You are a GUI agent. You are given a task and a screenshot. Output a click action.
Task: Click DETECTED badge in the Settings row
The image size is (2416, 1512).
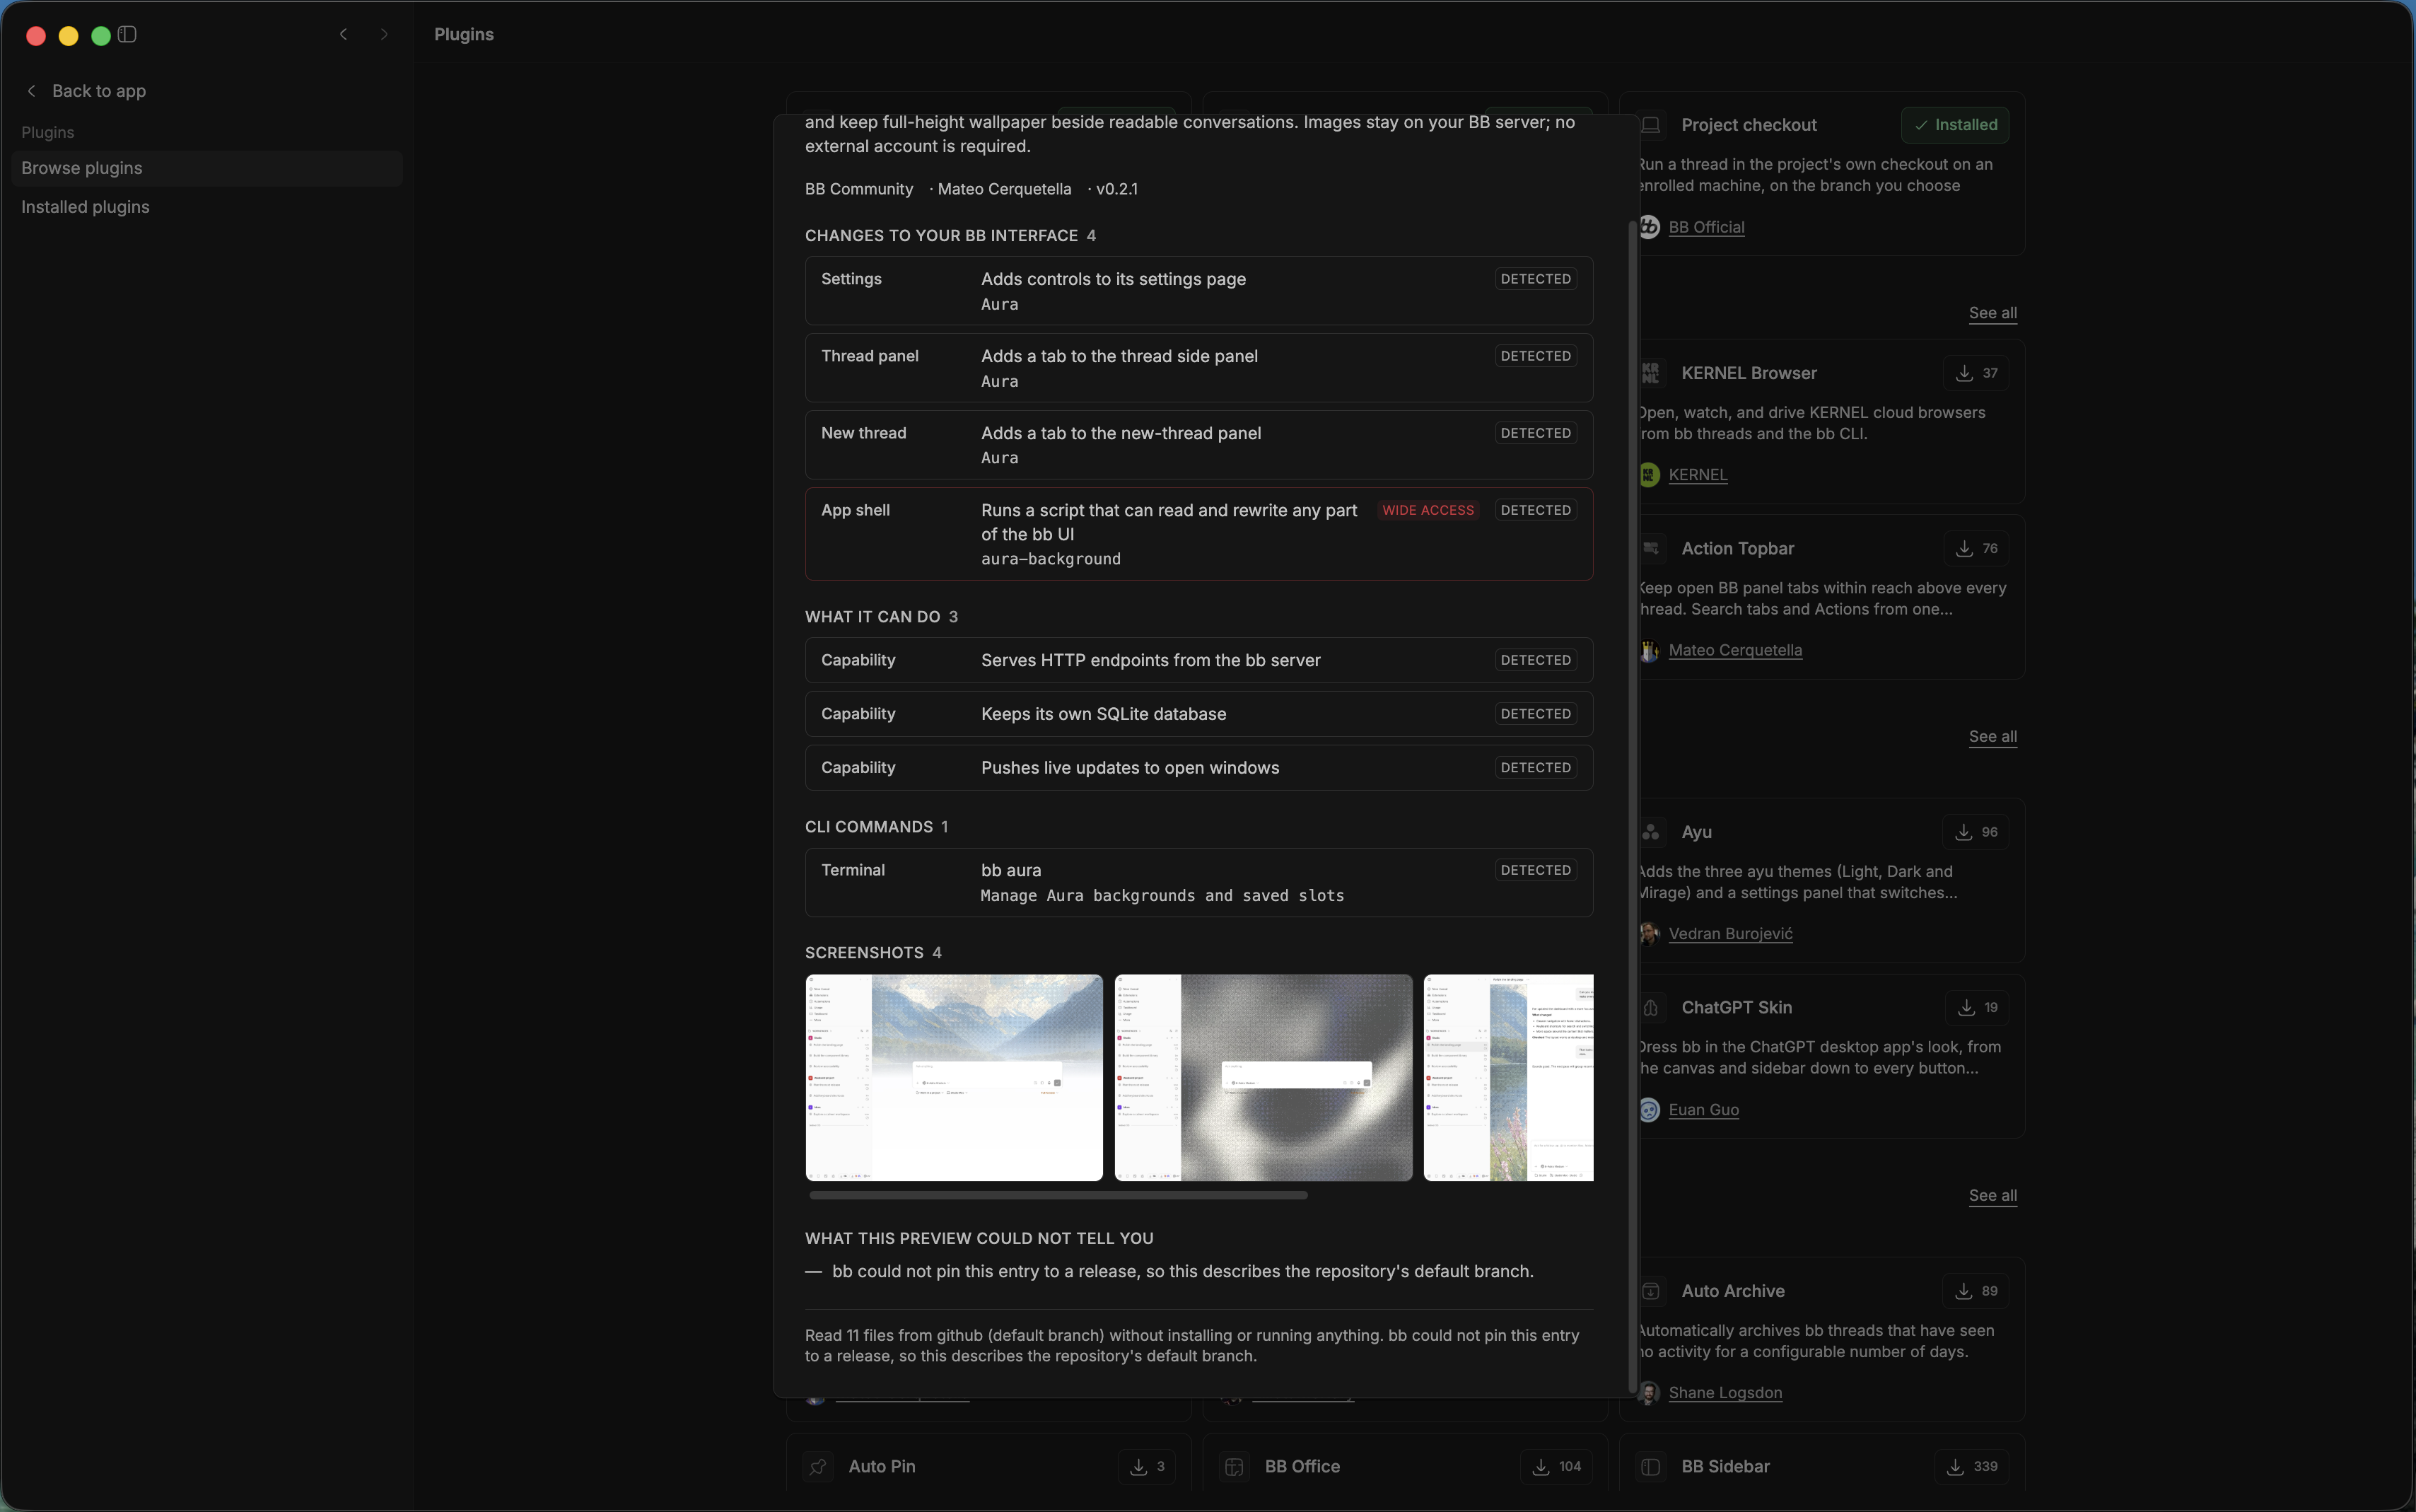(1535, 279)
